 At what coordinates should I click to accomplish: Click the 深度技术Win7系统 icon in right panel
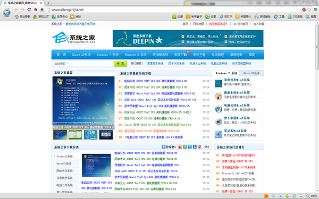point(219,83)
